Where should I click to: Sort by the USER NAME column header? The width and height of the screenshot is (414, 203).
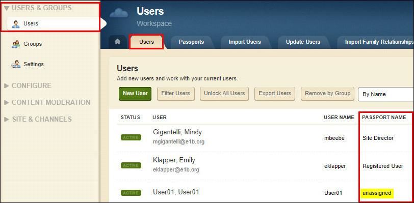339,118
